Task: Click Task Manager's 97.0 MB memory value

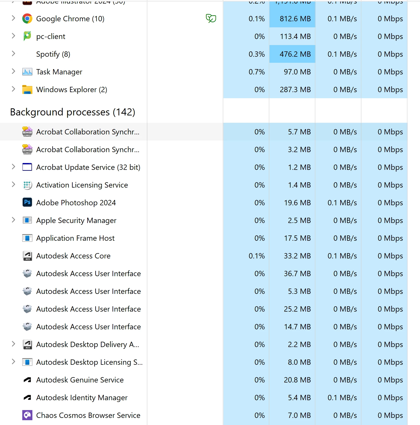Action: pos(297,72)
